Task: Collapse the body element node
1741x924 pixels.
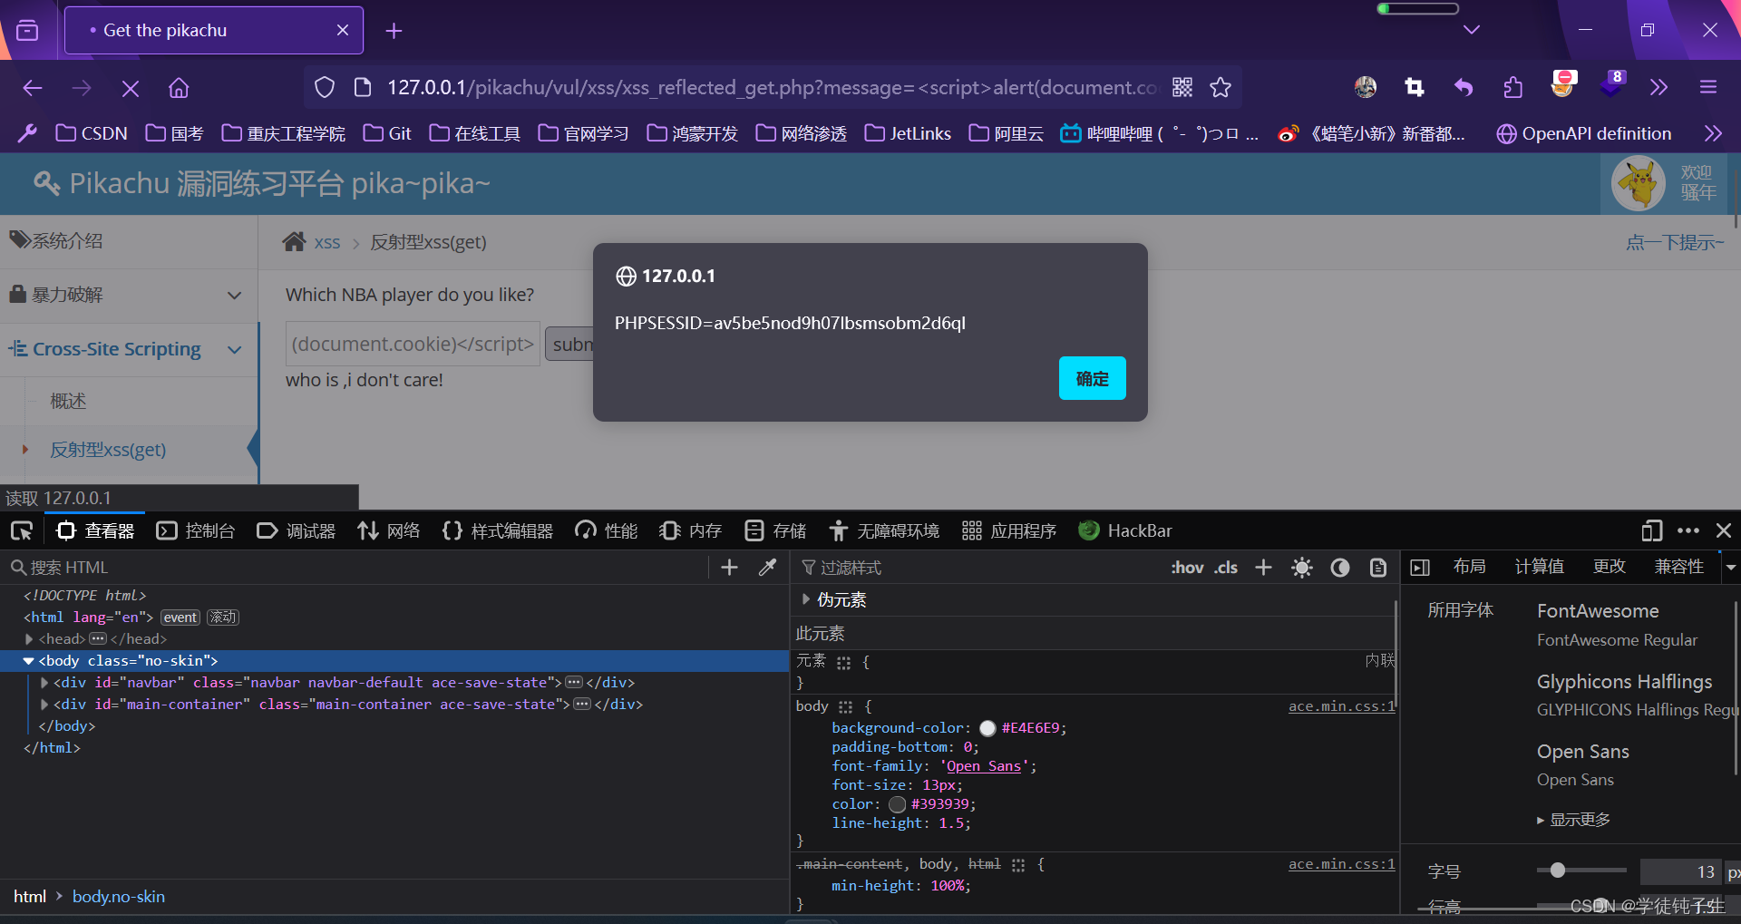Action: point(29,661)
